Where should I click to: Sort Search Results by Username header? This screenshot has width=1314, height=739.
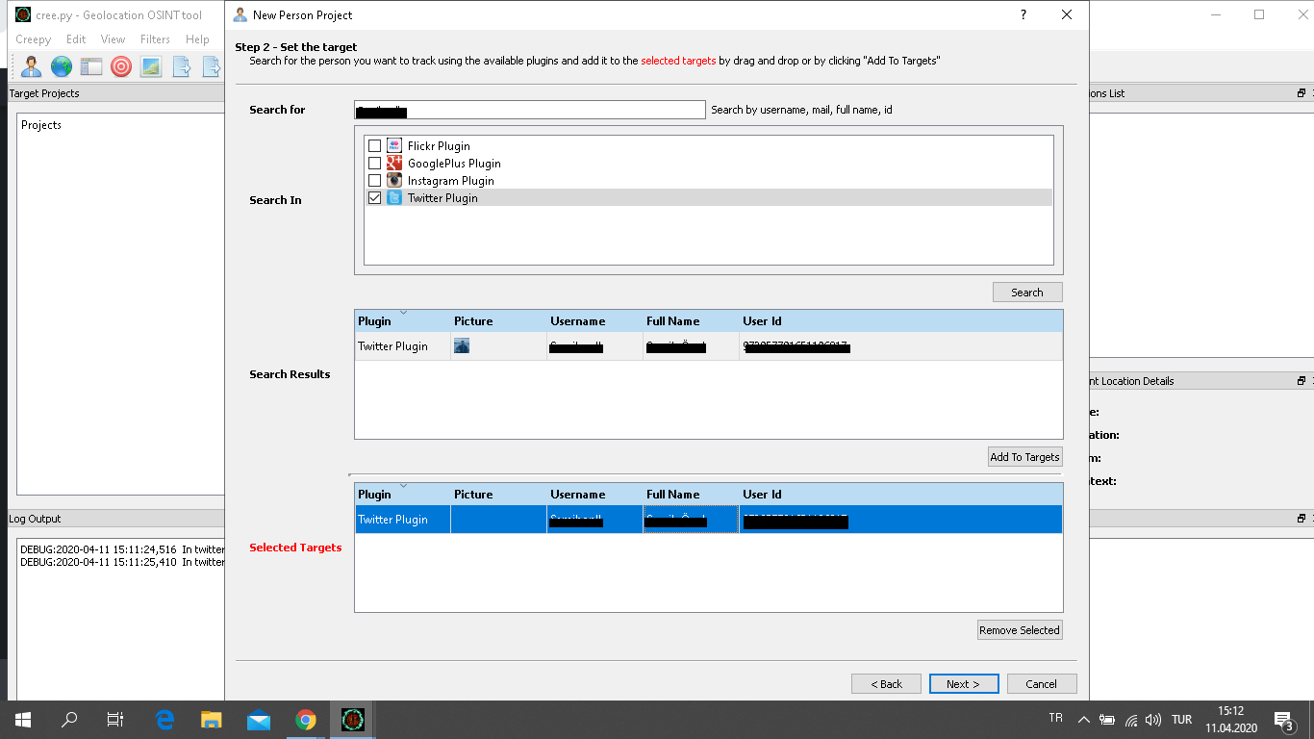[594, 321]
